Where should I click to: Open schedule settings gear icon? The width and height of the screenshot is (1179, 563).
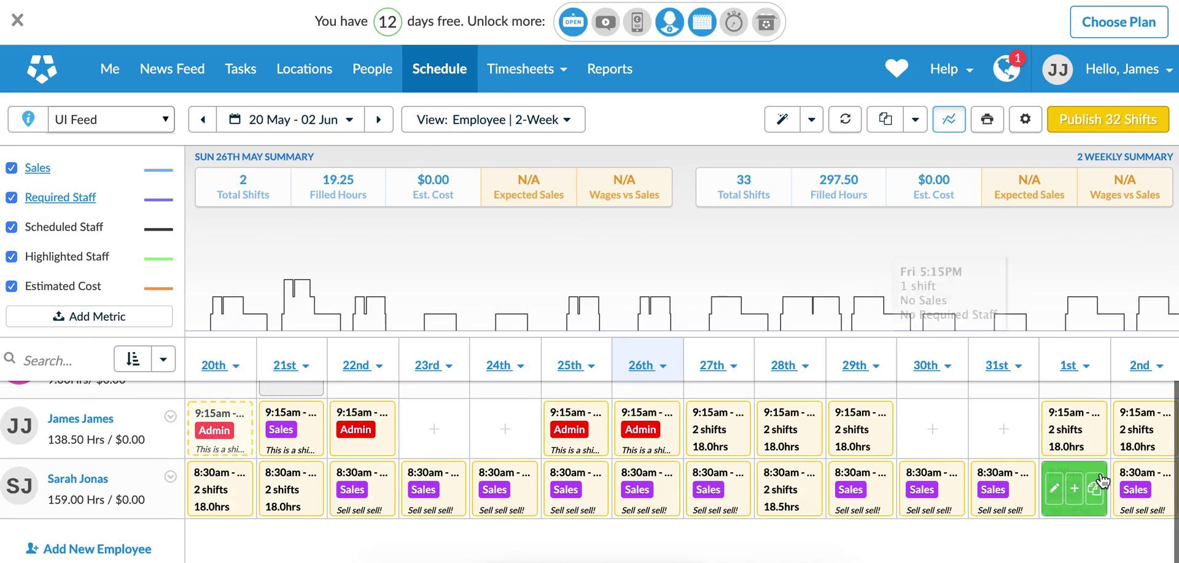coord(1025,119)
